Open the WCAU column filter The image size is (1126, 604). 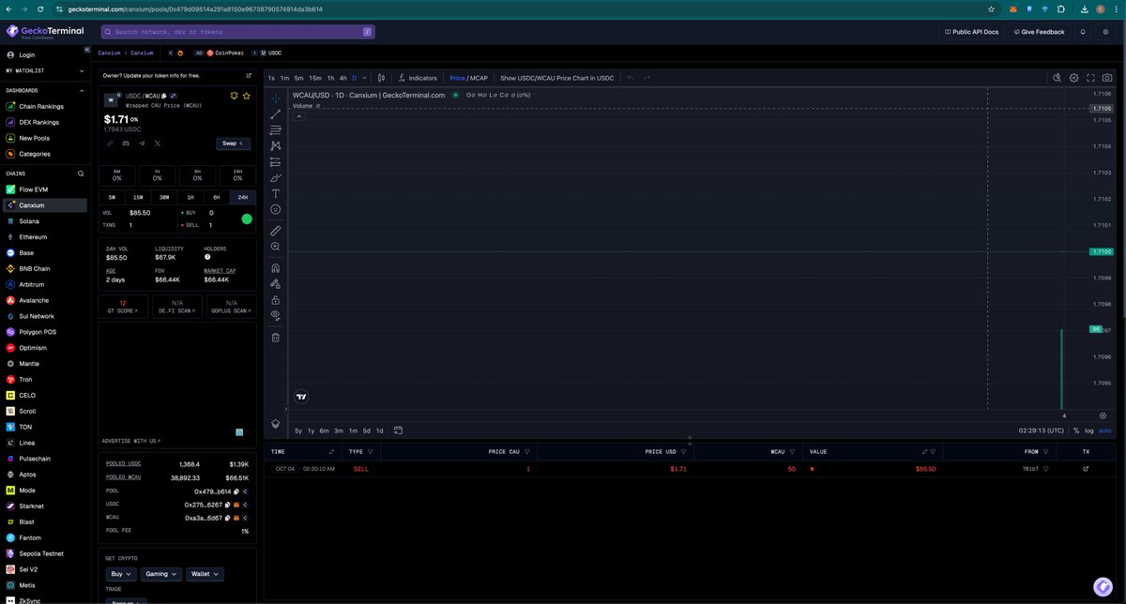click(794, 451)
